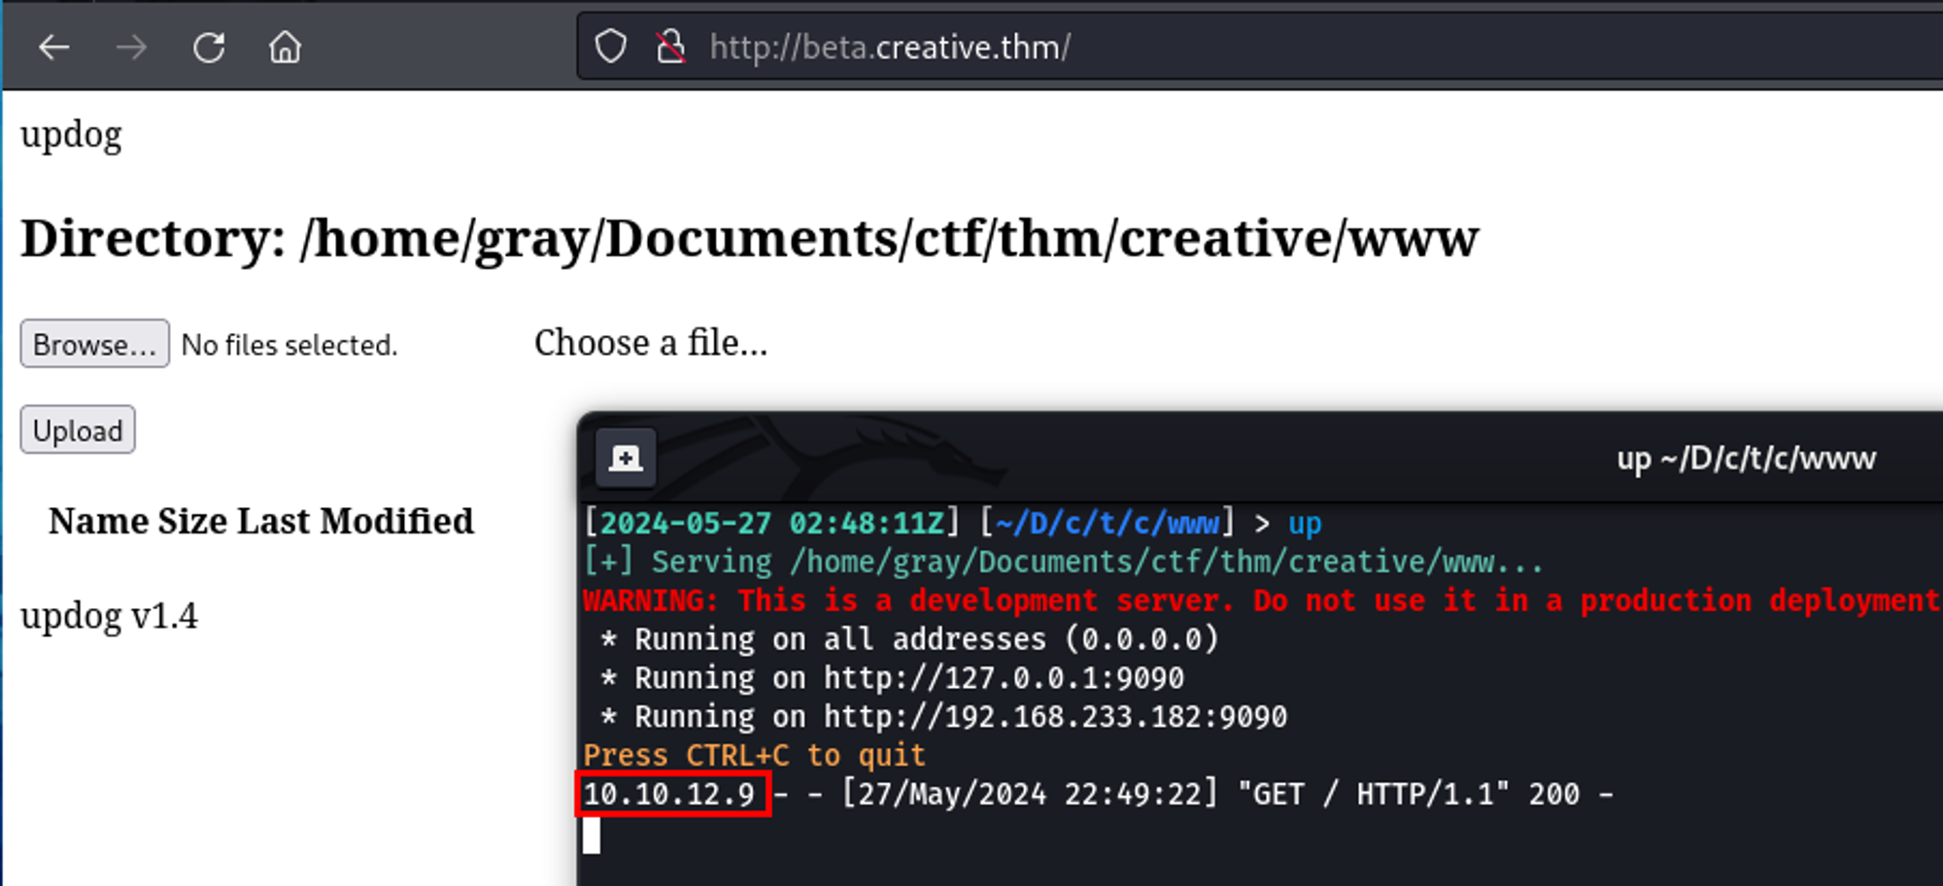Click the 'GET / HTTP/1.1' request text
Screen dimensions: 1943x886
tap(1375, 795)
